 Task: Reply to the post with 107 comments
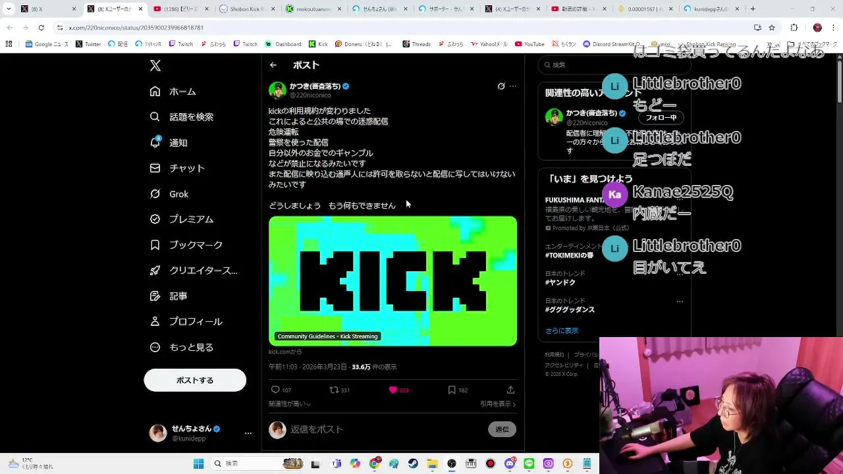pos(281,390)
